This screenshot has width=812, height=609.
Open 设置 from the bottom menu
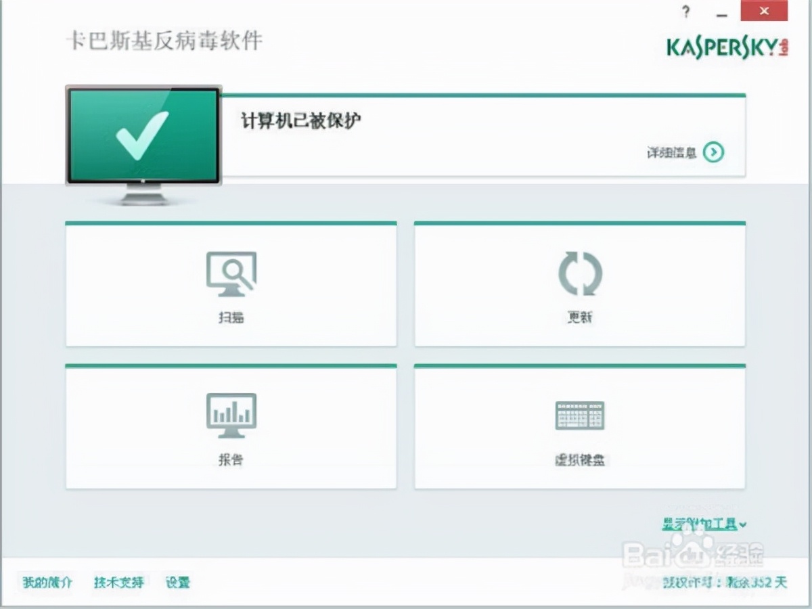click(x=177, y=583)
